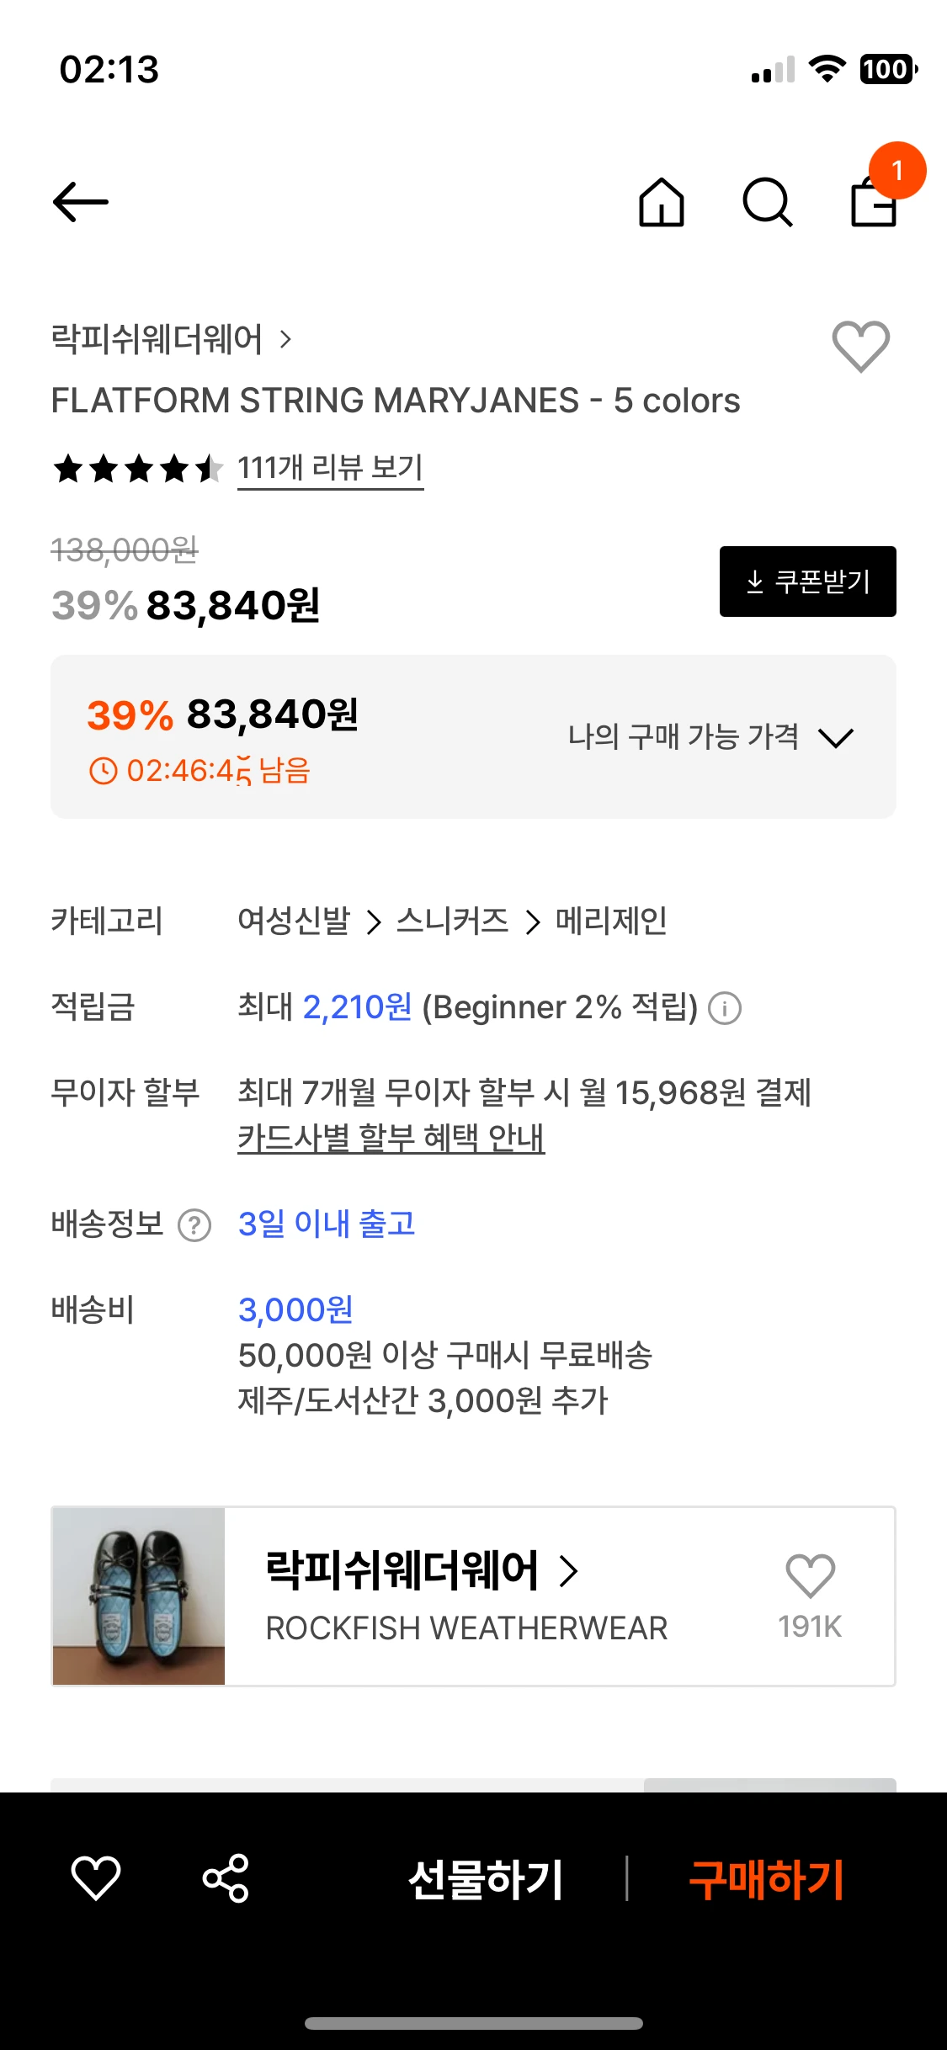Toggle heart icon in bottom bar
The width and height of the screenshot is (947, 2050).
coord(96,1878)
